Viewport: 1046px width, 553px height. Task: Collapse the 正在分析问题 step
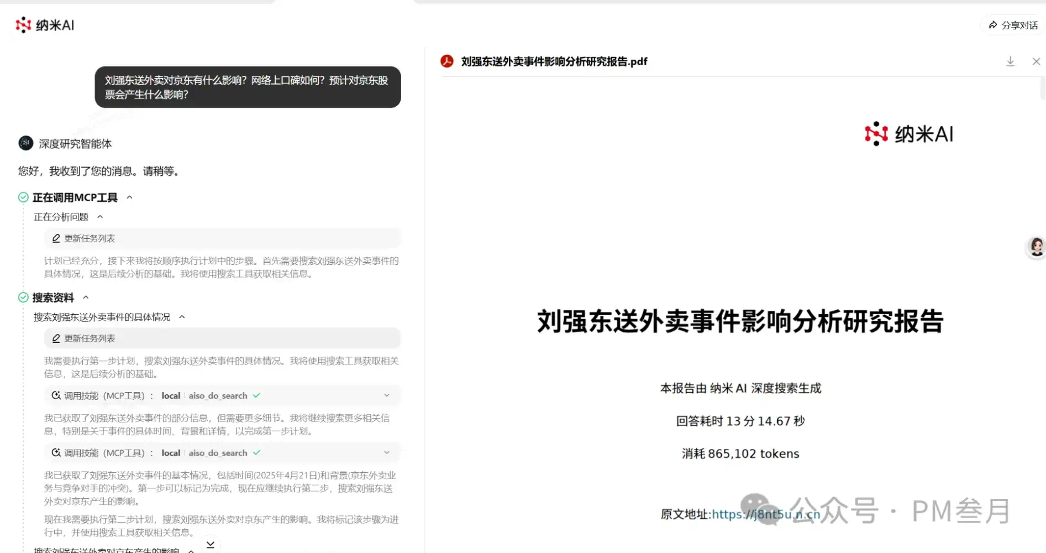click(x=100, y=217)
